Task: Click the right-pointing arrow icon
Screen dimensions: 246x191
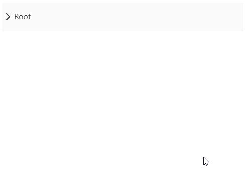Action: point(8,17)
